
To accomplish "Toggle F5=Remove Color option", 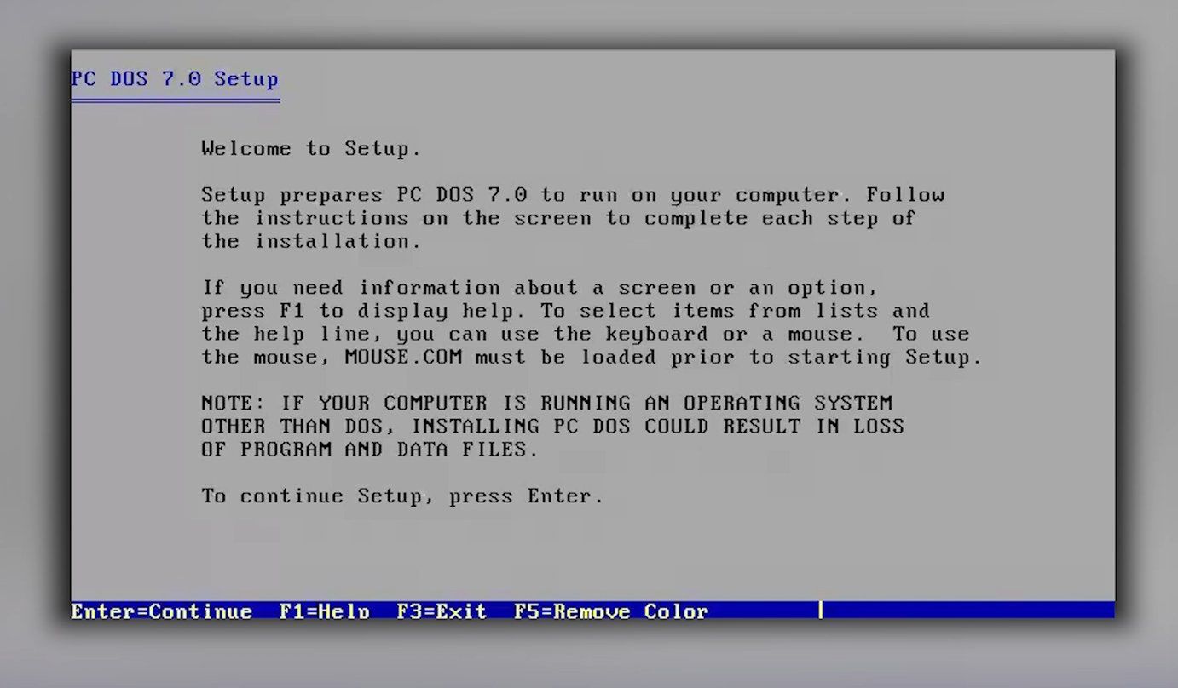I will click(611, 611).
